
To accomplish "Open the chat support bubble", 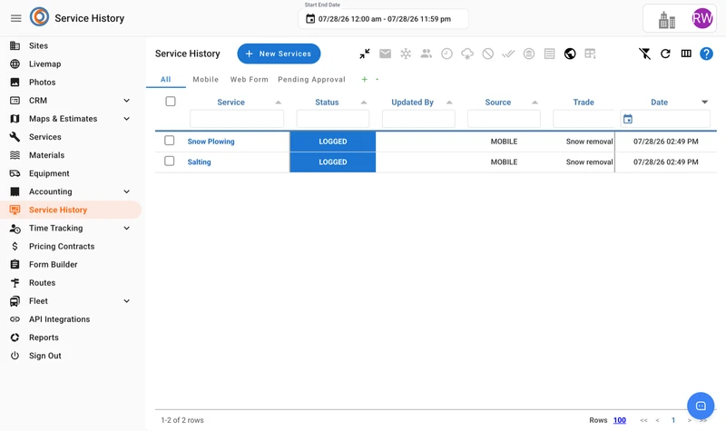I will pos(701,406).
